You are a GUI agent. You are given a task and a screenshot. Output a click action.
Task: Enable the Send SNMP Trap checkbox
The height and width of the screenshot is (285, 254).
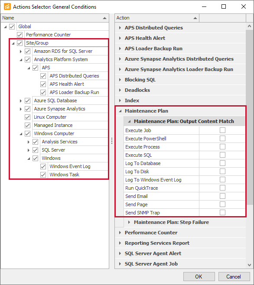(222, 213)
